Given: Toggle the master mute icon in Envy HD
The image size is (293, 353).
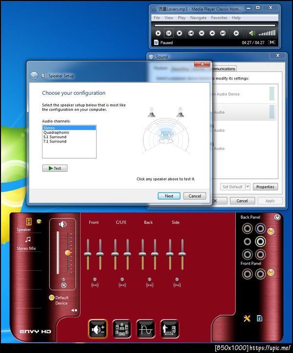Looking at the screenshot, I should tap(64, 285).
